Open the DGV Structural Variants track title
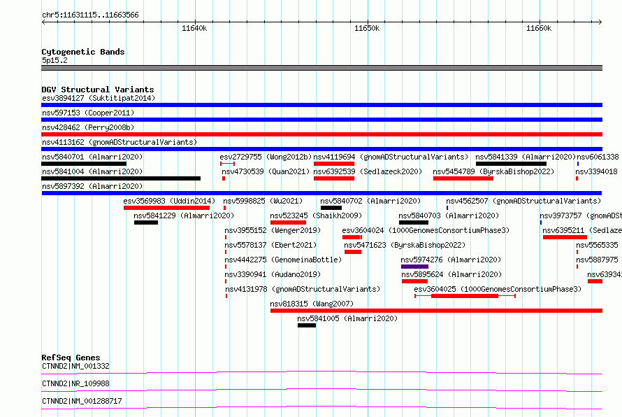This screenshot has height=417, width=622. (98, 90)
